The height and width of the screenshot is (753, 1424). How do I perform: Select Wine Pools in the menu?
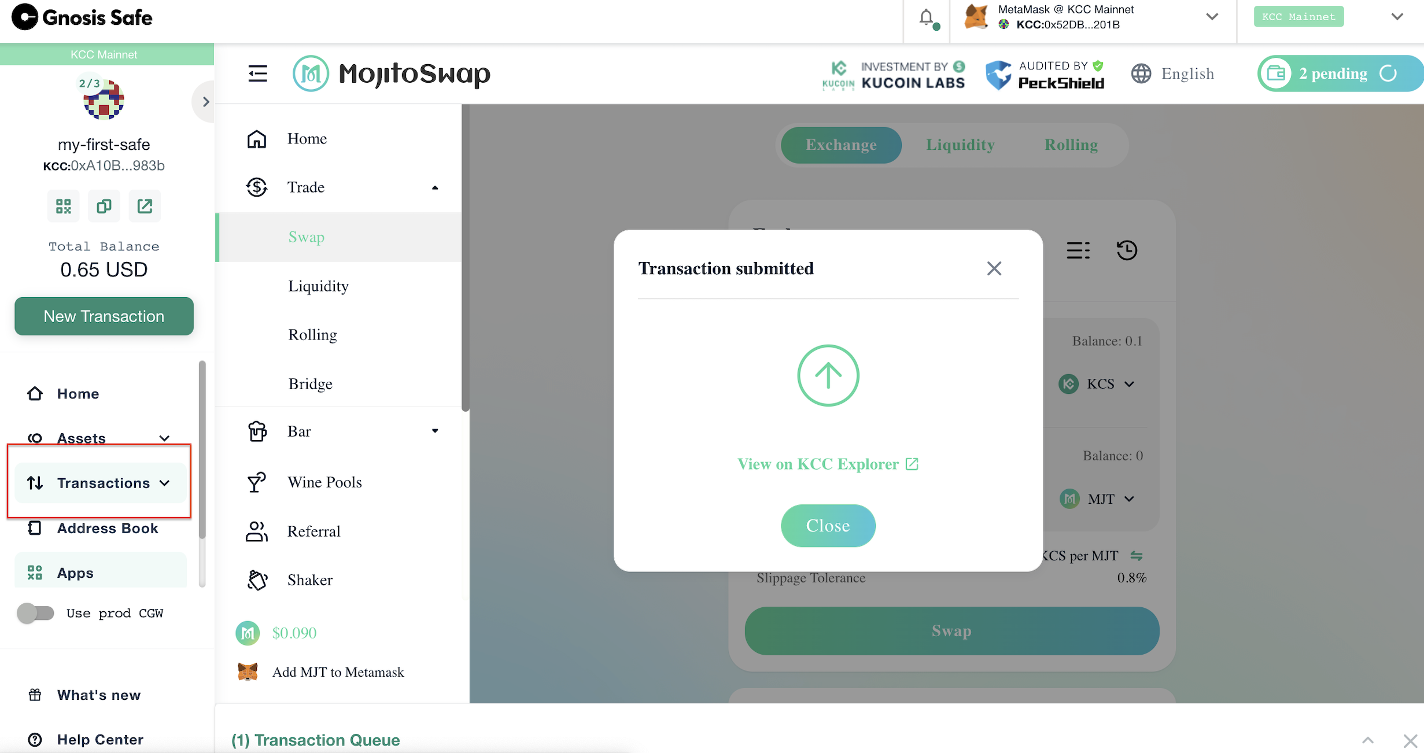(x=324, y=482)
